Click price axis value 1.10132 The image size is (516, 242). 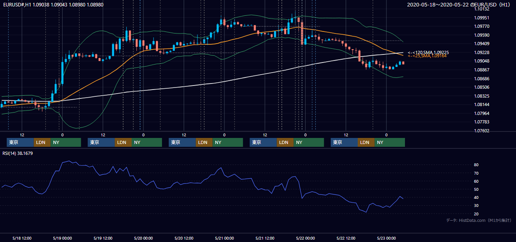tap(482, 9)
